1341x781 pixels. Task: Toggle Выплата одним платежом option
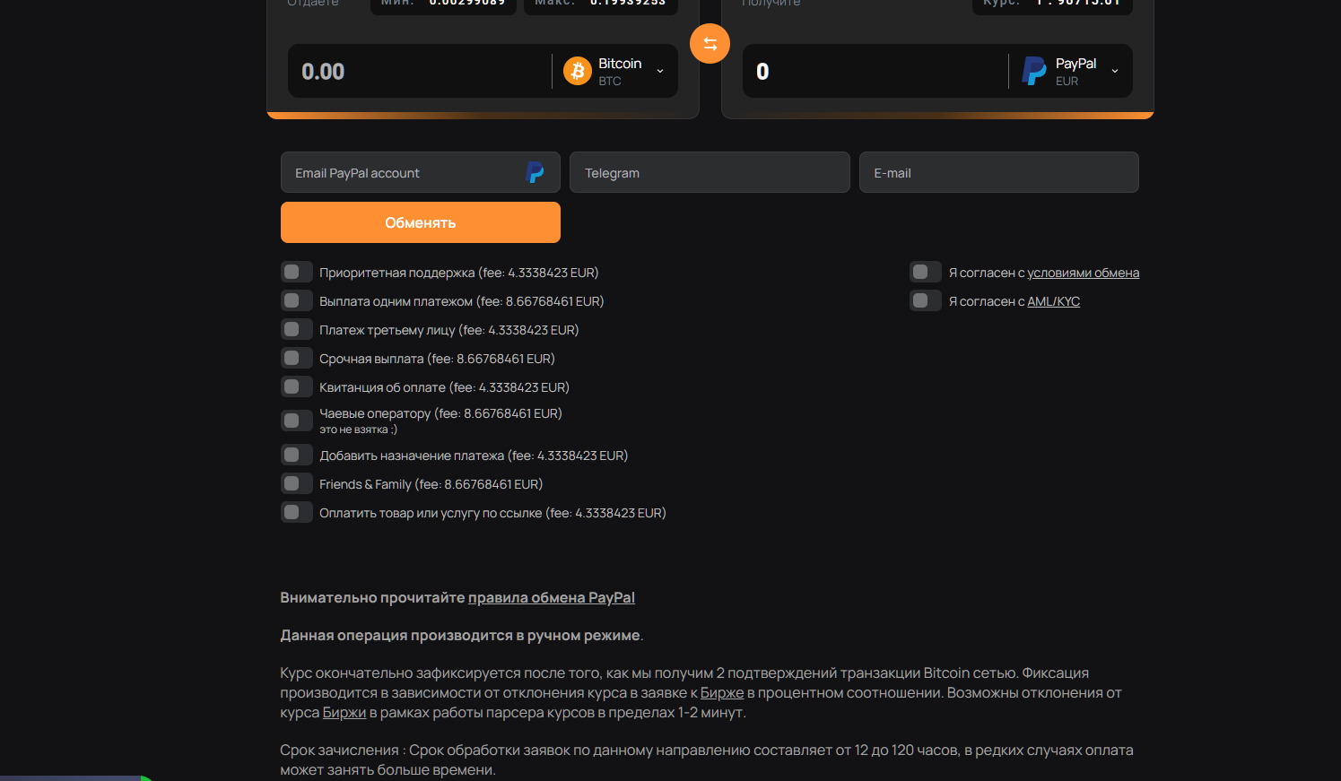point(296,301)
